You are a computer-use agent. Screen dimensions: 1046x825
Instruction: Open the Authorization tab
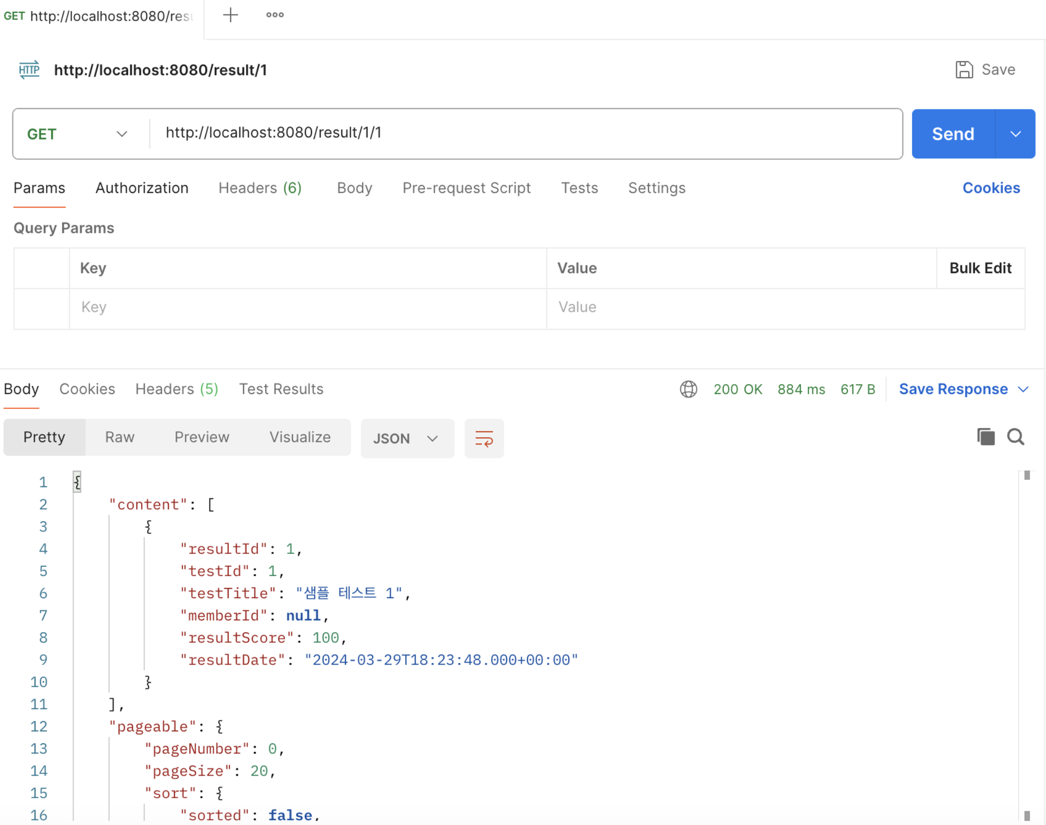click(142, 188)
